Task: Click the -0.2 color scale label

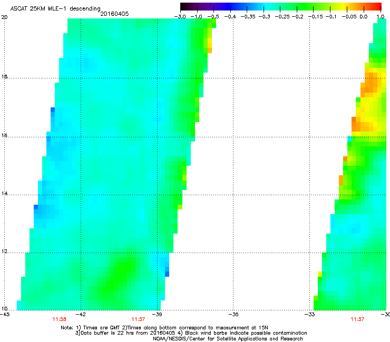Action: (x=298, y=17)
